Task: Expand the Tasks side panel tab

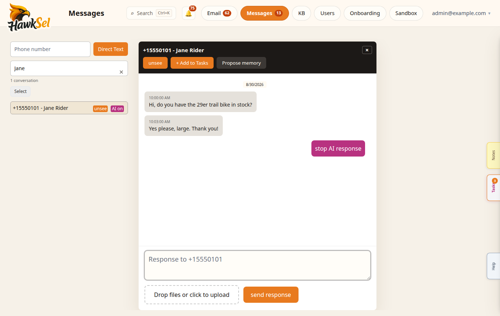Action: (x=493, y=188)
